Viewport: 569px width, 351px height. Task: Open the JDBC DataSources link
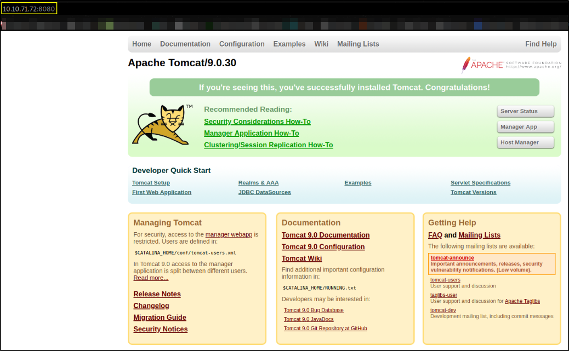(265, 192)
